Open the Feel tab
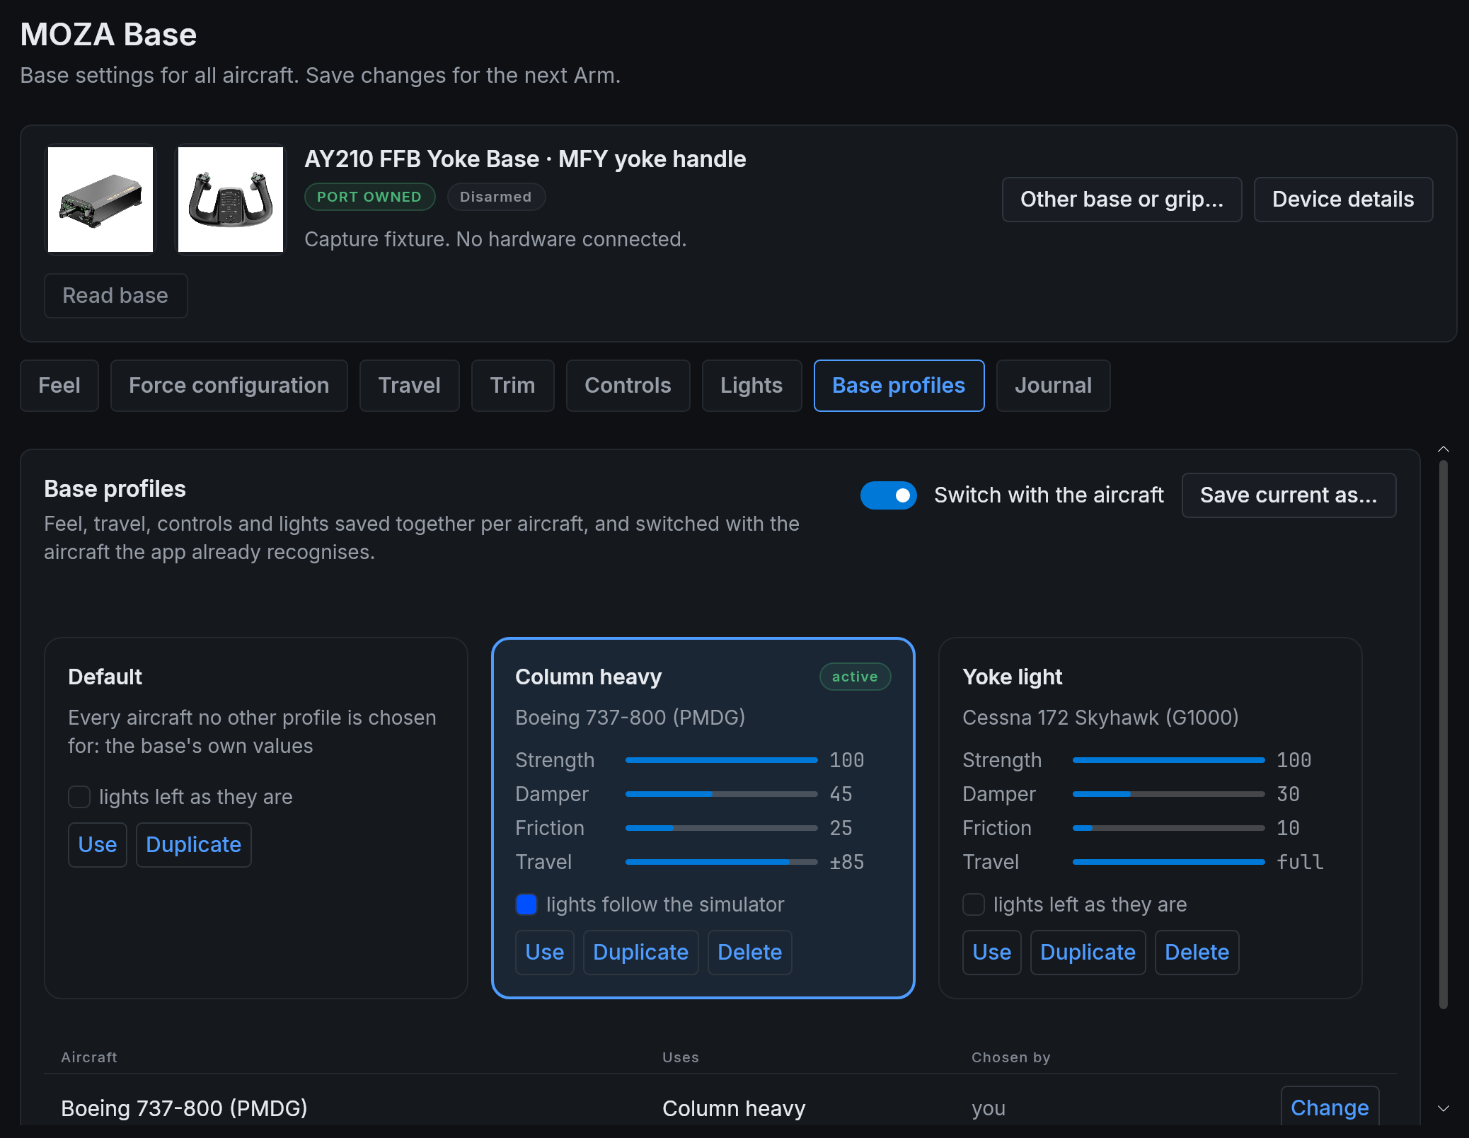 [59, 386]
